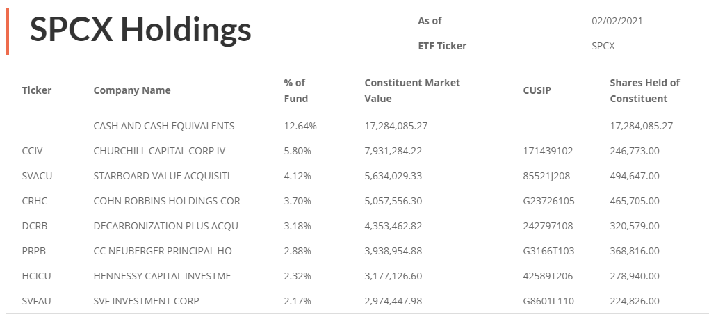Select the CCIV ticker cell
Image resolution: width=709 pixels, height=317 pixels.
pyautogui.click(x=32, y=151)
